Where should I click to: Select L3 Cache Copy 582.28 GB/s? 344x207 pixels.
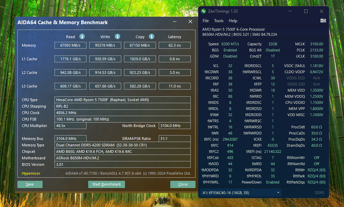pos(140,86)
